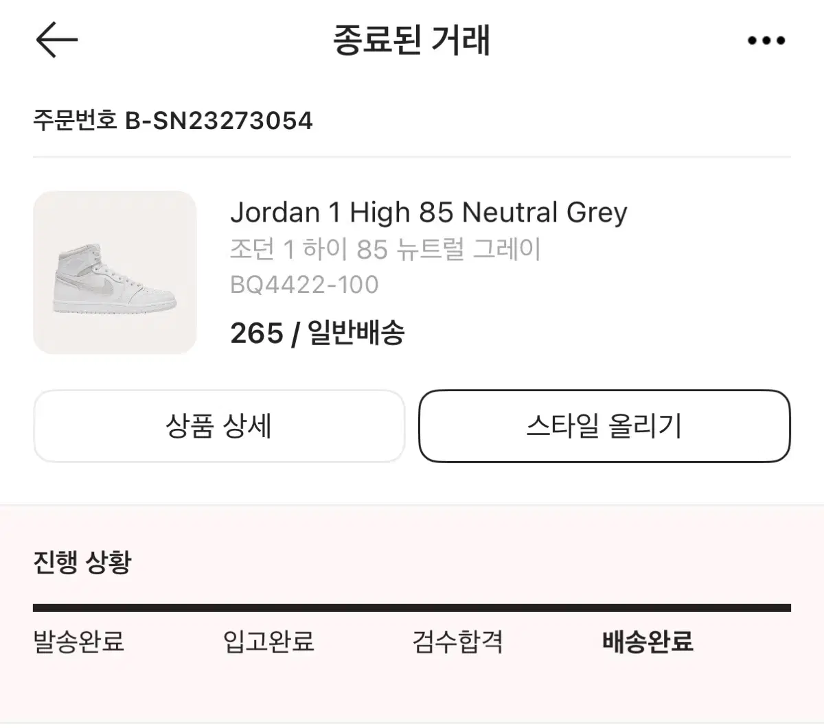Screen dimensions: 824x728
Task: Tap the 주문번호 label
Action: tap(75, 121)
